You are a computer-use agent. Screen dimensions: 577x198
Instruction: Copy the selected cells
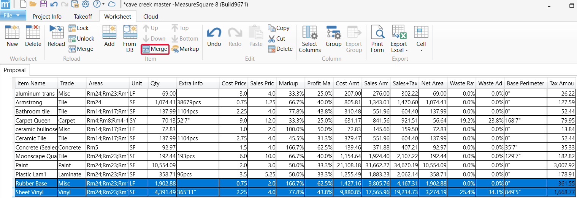(279, 28)
